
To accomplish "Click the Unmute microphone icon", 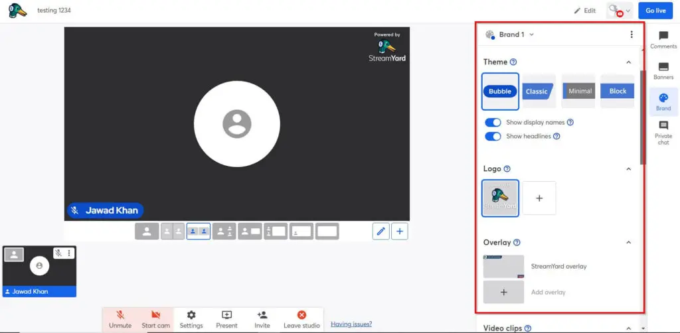I will (120, 315).
